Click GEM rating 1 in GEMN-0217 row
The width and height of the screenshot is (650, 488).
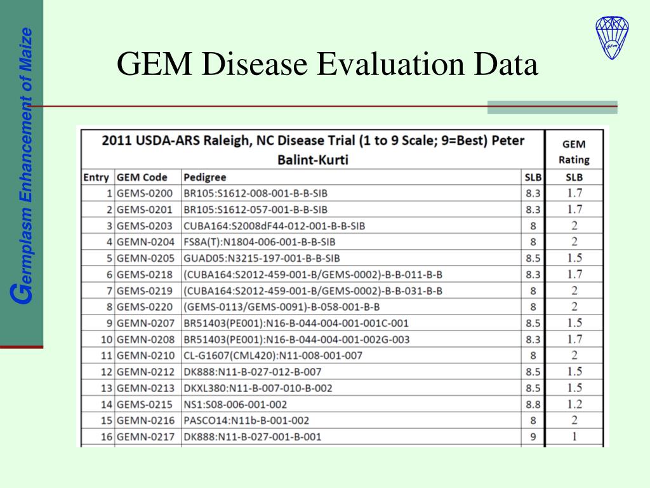point(574,437)
